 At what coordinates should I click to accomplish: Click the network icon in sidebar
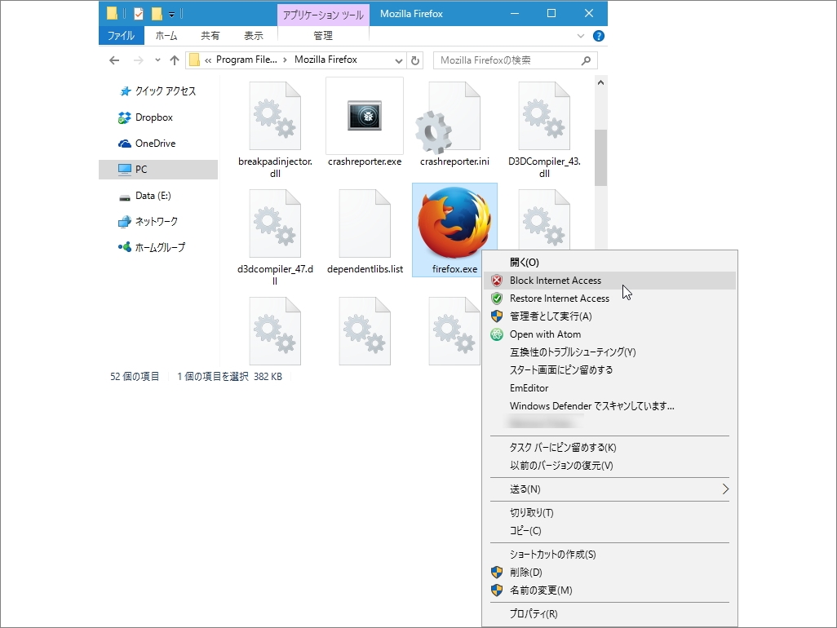tap(124, 221)
